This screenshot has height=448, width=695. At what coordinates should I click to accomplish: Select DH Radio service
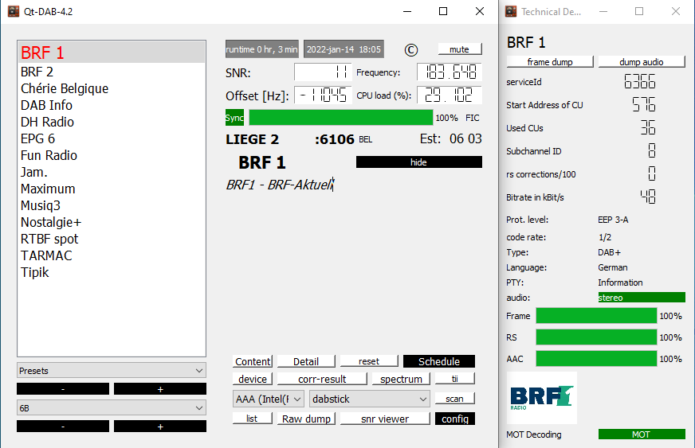coord(112,122)
